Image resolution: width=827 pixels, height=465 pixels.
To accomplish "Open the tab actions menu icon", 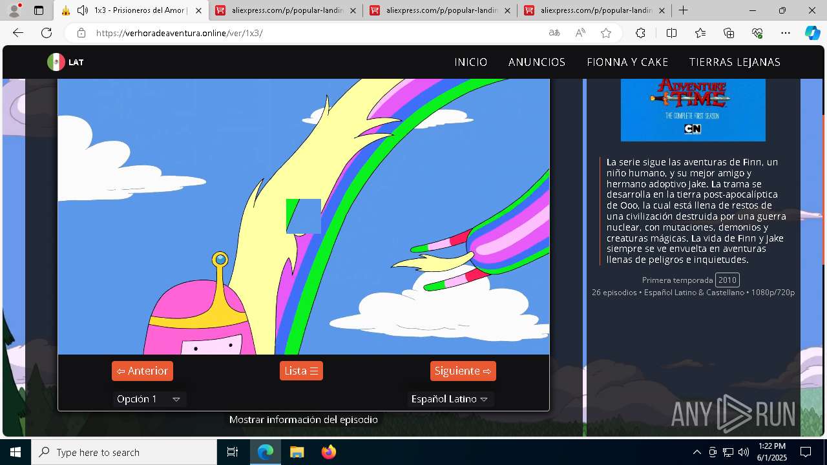I will coord(39,10).
